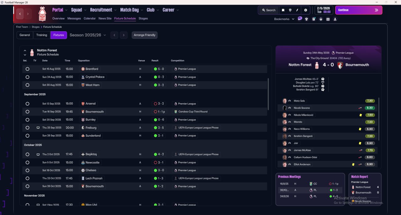
Task: Toggle the collapse arrows beside Nottm Forest schedule
Action: (x=25, y=52)
